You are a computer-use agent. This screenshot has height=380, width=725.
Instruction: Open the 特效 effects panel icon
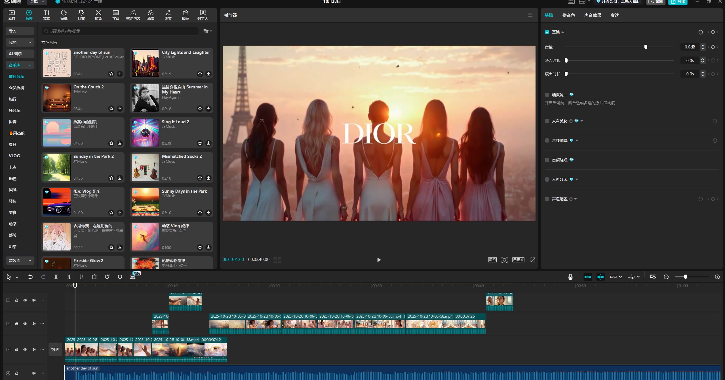(x=81, y=15)
